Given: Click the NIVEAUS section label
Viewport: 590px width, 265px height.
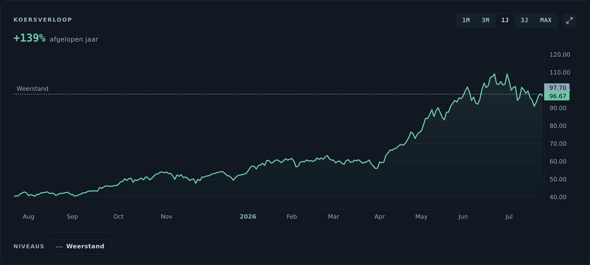Looking at the screenshot, I should point(29,247).
